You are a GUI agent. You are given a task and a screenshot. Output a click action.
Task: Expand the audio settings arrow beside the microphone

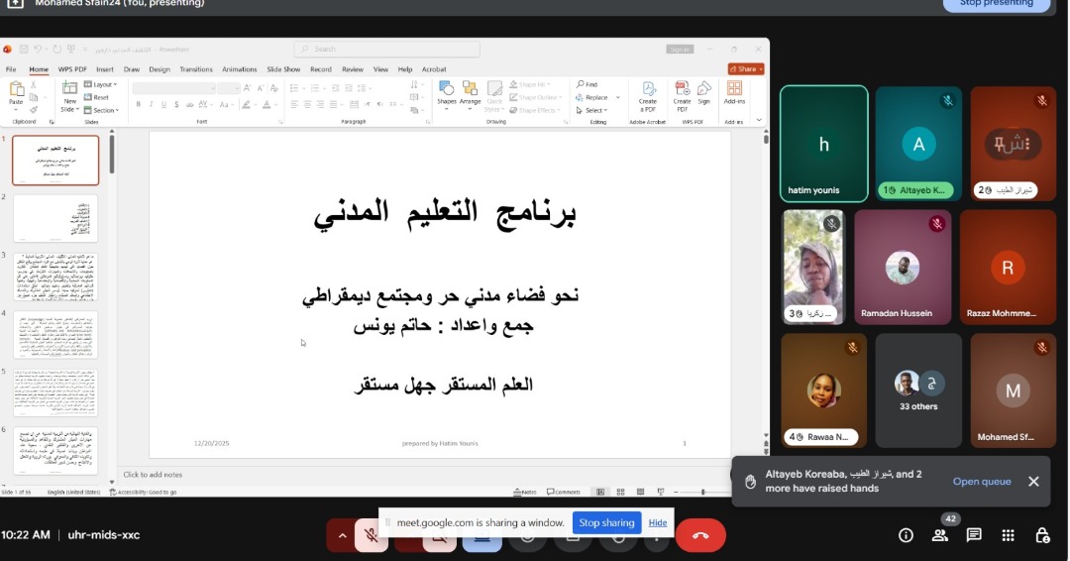tap(342, 535)
